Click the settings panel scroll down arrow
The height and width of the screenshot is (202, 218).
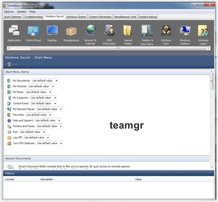click(x=212, y=167)
